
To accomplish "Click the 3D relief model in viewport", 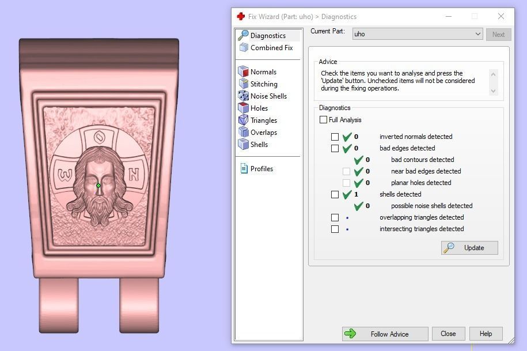I will click(x=99, y=186).
